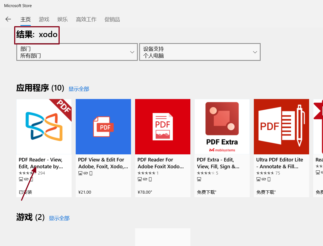323x246 pixels.
Task: Open the 设备支持 device support dropdown
Action: point(200,52)
